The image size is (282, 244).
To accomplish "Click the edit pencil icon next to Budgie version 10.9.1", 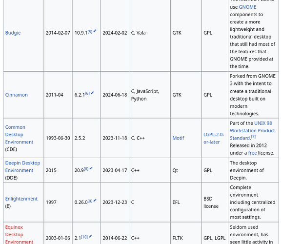I will click(95, 31).
